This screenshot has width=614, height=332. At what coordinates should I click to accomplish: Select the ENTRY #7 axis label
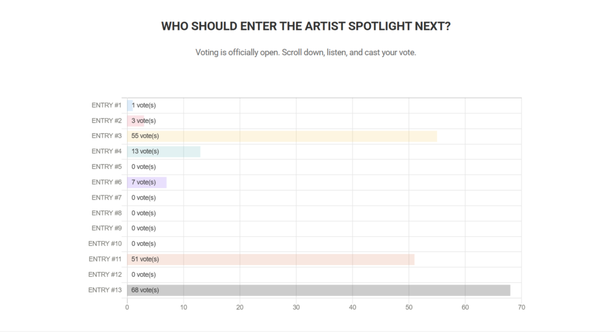point(107,198)
